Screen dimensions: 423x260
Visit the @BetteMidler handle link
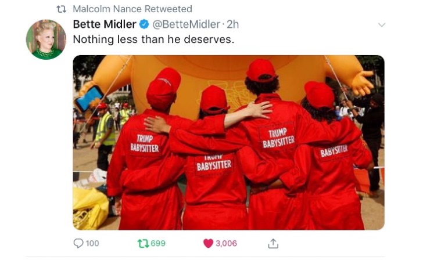click(186, 24)
